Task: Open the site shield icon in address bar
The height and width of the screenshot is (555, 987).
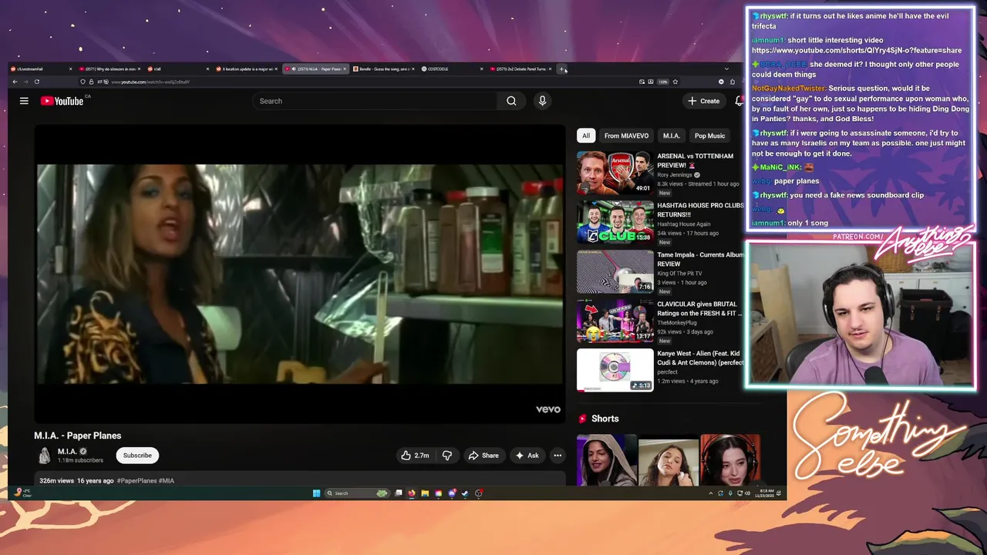Action: coord(83,81)
